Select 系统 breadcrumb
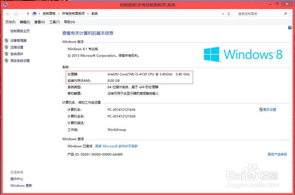This screenshot has height=195, width=295. pos(94,14)
